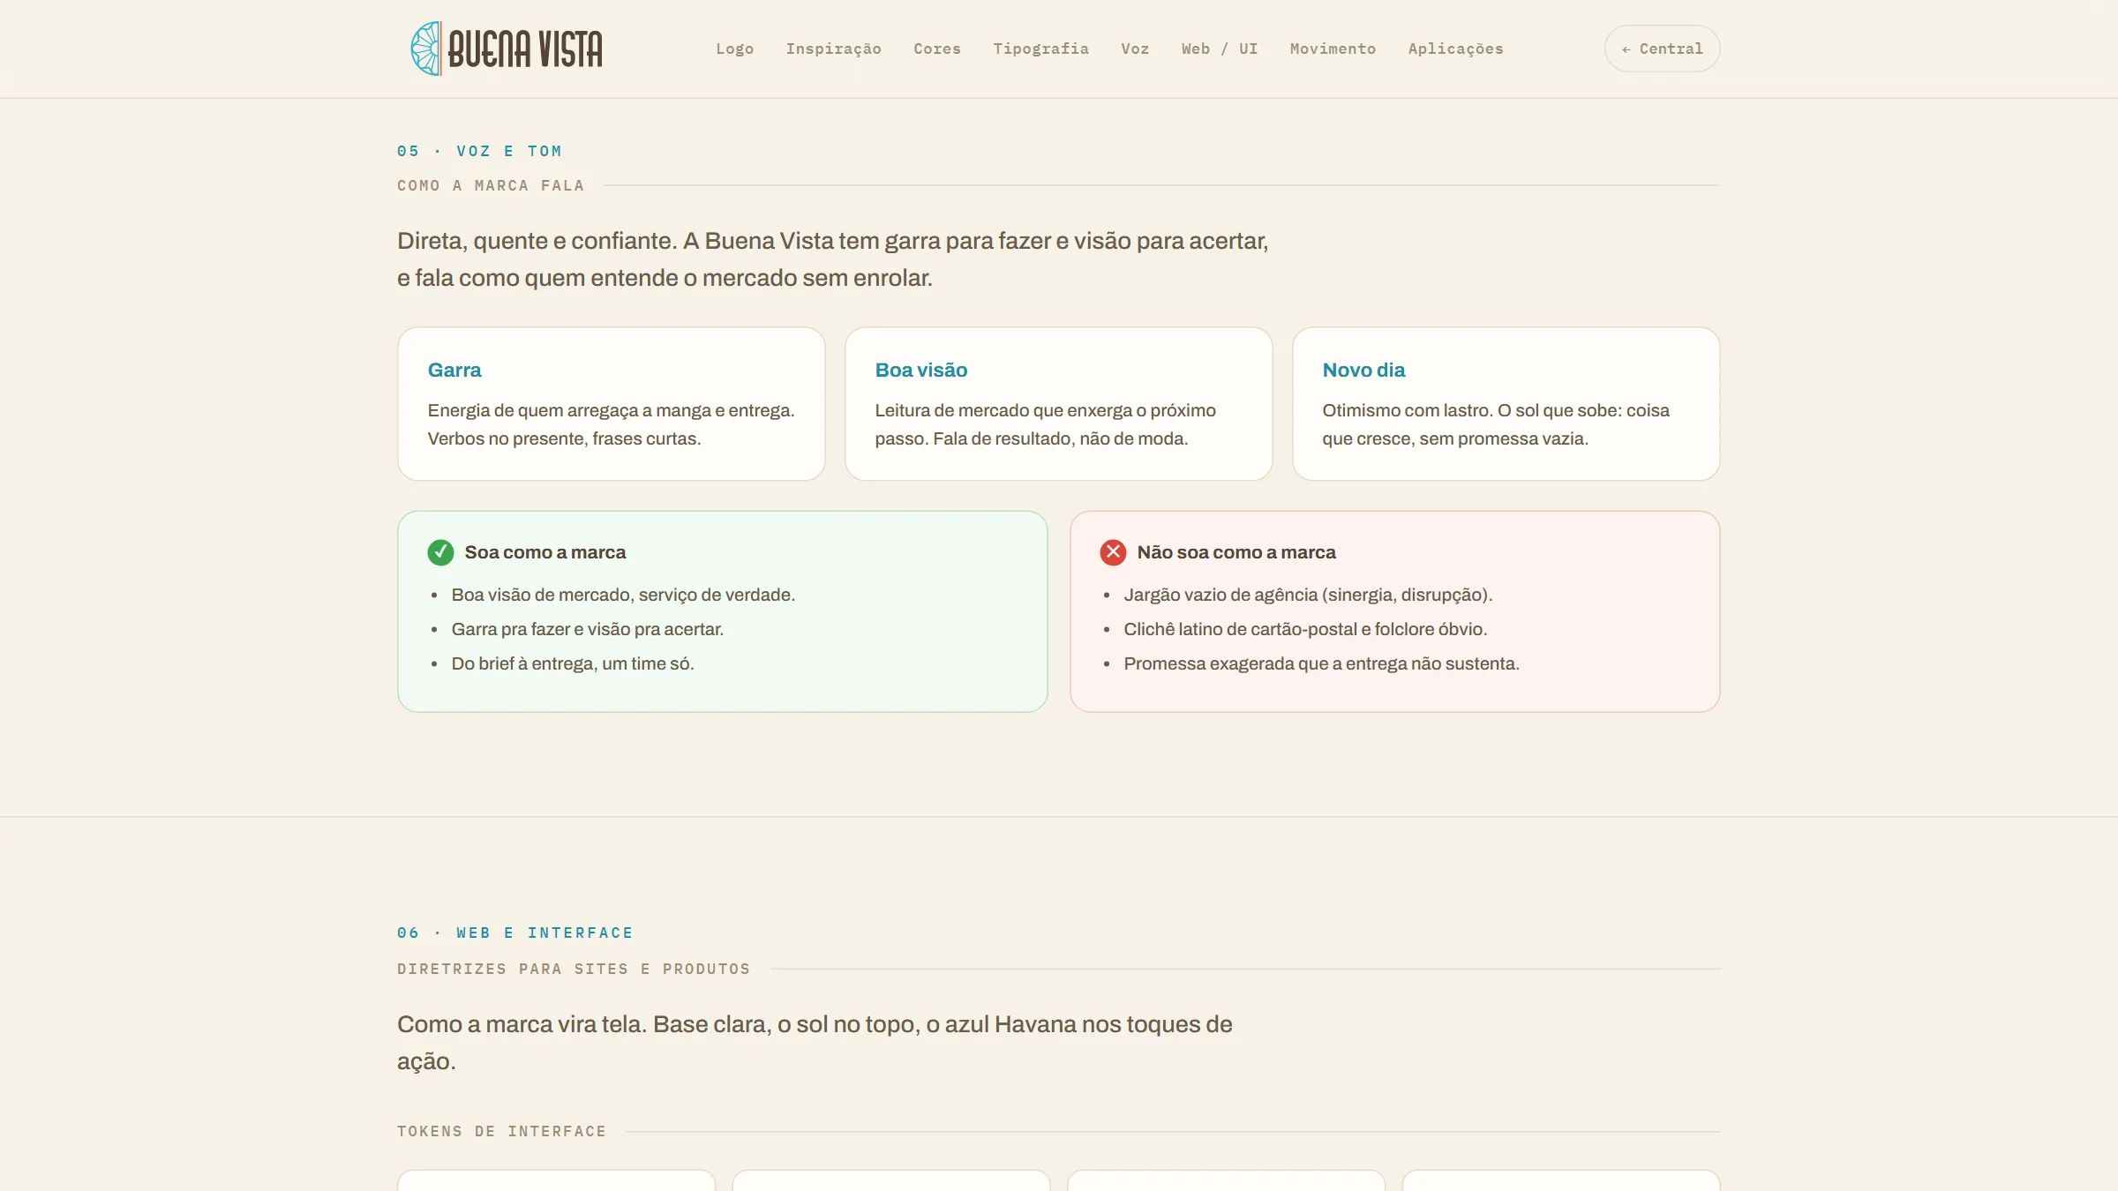
Task: Click the Buena Vista logo
Action: (507, 49)
